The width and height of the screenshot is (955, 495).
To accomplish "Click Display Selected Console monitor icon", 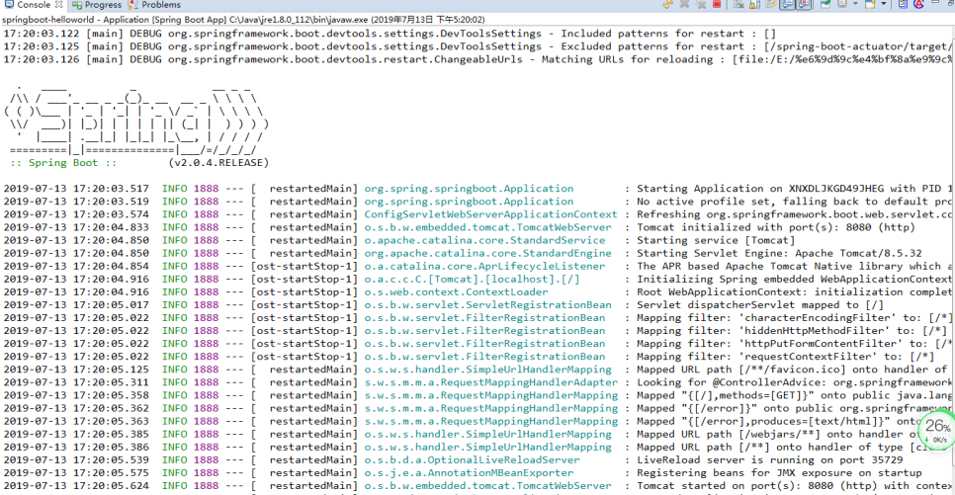I will point(842,4).
